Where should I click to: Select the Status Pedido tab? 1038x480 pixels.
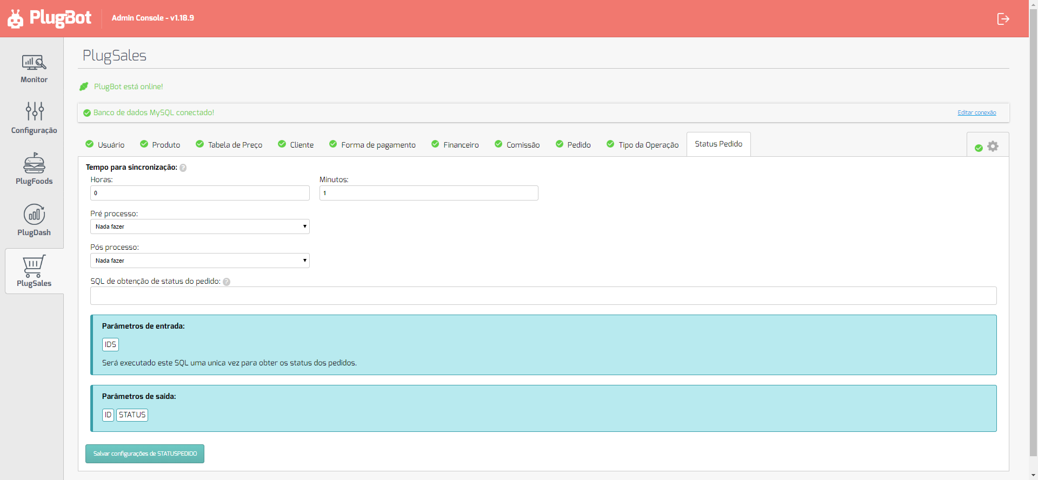pyautogui.click(x=718, y=144)
